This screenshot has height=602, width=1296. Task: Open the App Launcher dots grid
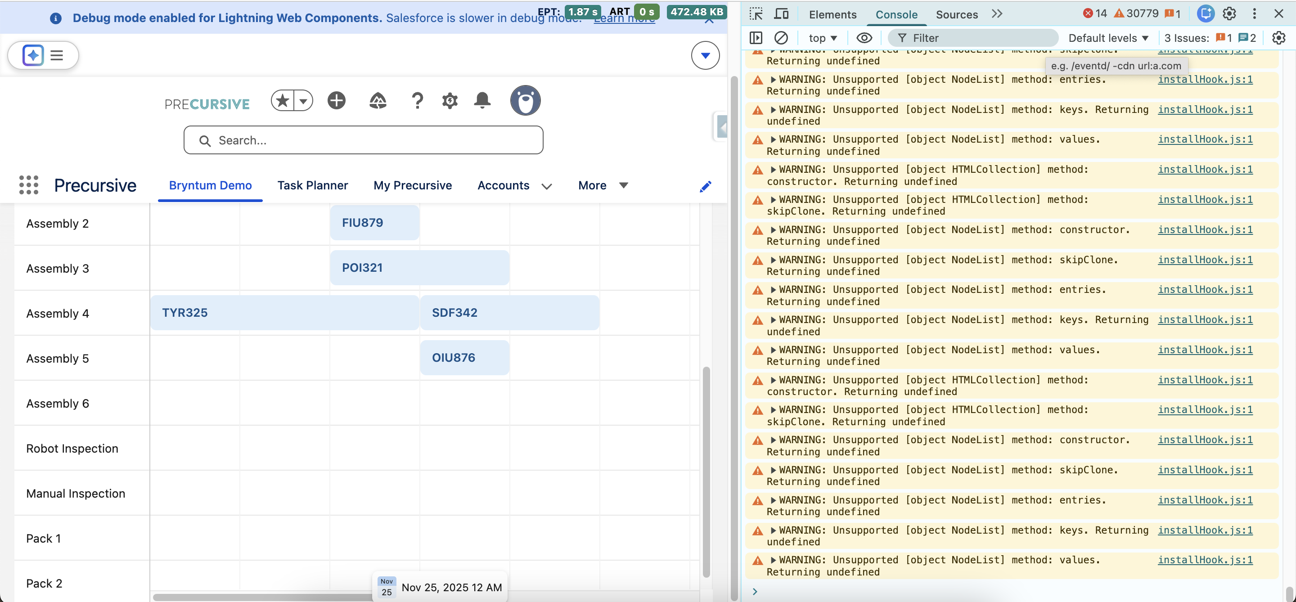29,185
